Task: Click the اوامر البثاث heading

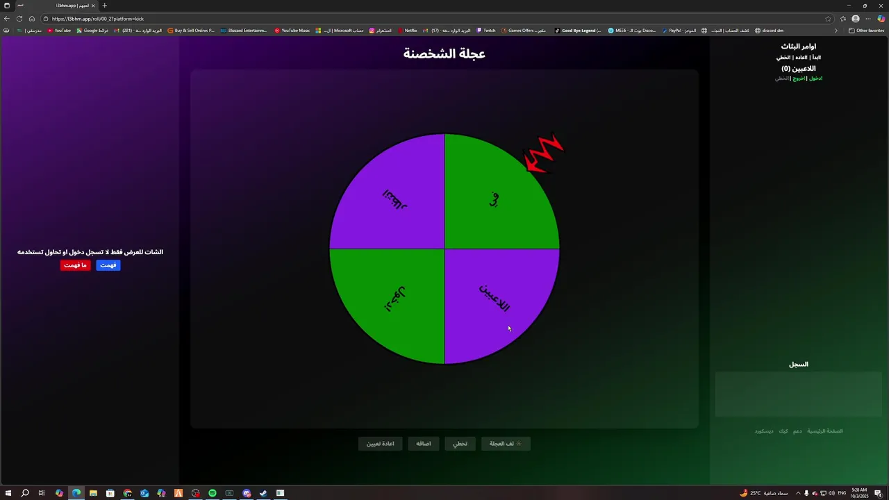Action: [799, 47]
